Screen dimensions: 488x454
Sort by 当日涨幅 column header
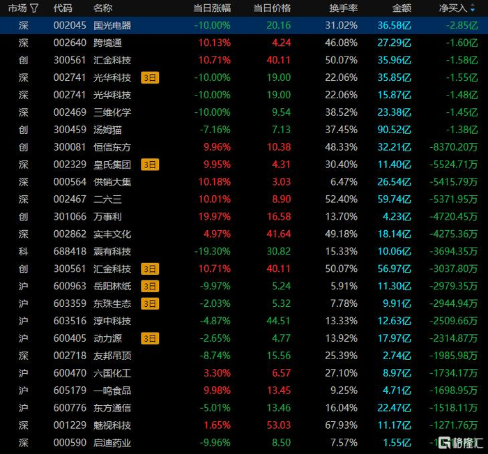coord(212,8)
